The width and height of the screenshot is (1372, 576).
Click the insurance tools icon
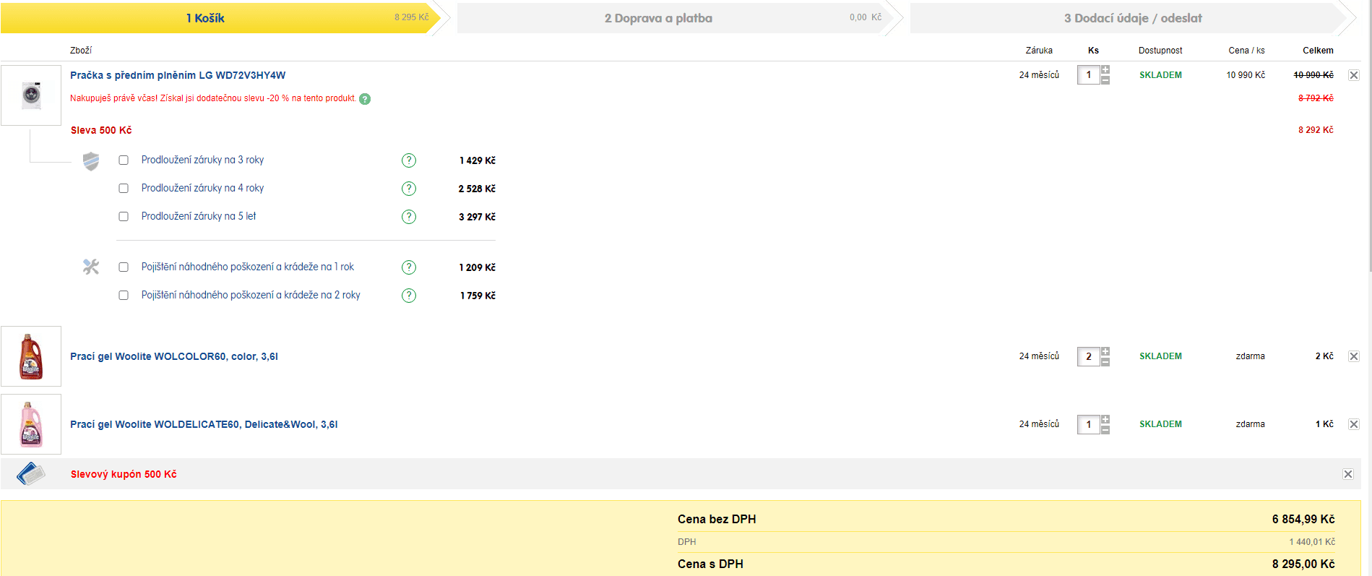coord(91,267)
